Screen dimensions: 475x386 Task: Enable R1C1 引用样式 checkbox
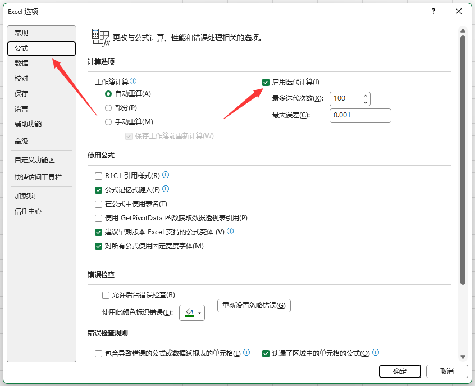click(x=98, y=176)
